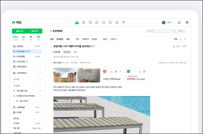Click the user profile avatar
This screenshot has height=134, width=203.
(x=164, y=22)
